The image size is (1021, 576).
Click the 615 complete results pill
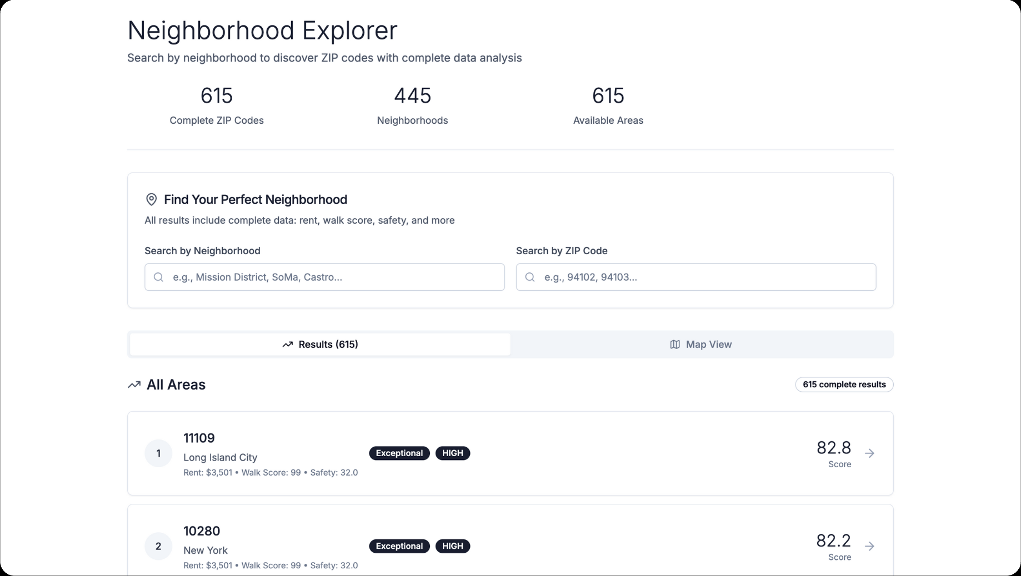[843, 384]
